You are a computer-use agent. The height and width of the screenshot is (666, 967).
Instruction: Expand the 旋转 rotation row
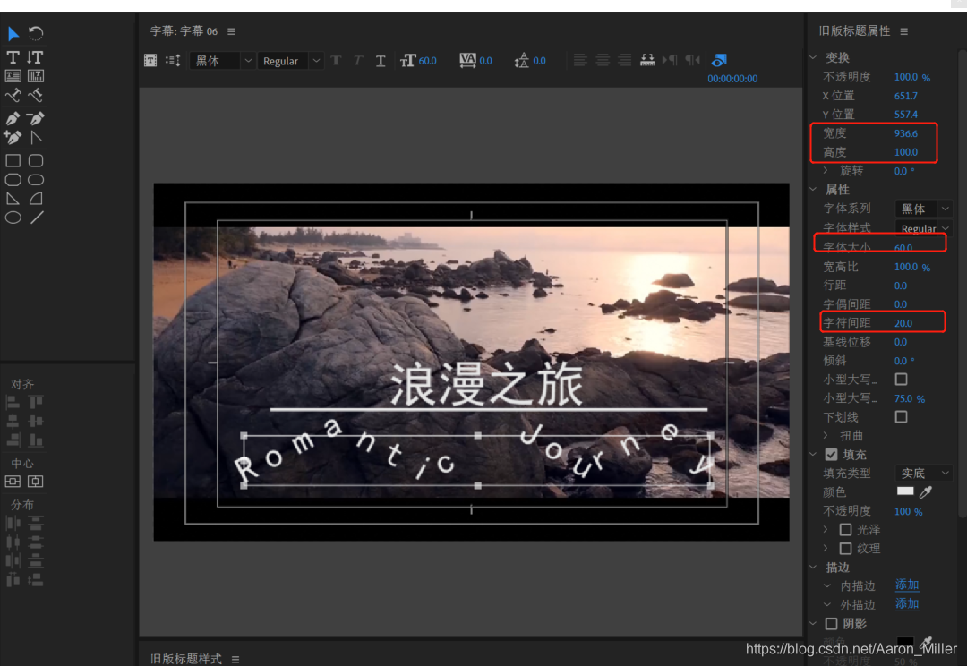pyautogui.click(x=827, y=170)
